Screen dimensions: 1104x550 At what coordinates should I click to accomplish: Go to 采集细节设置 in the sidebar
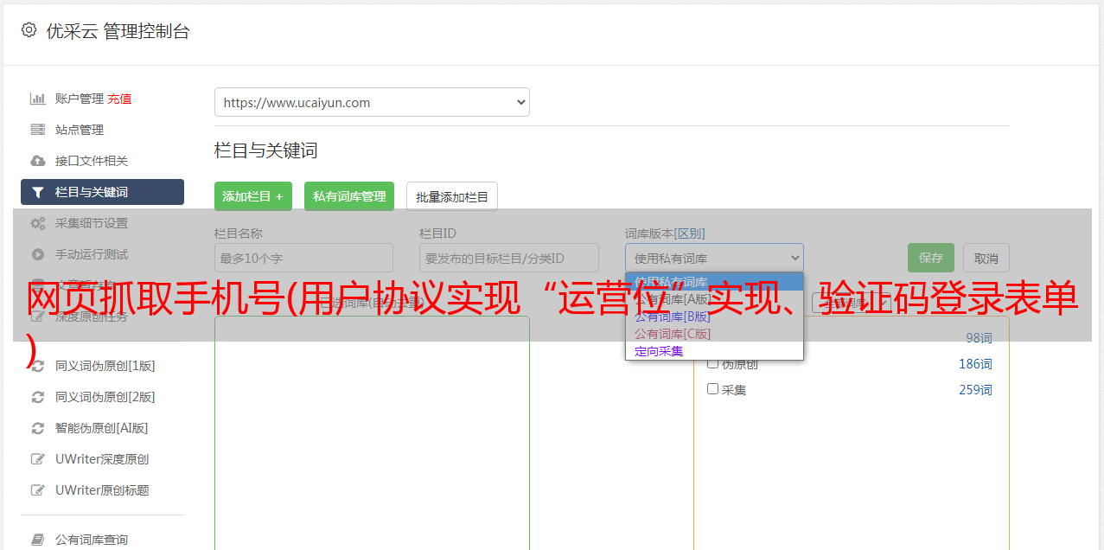92,223
